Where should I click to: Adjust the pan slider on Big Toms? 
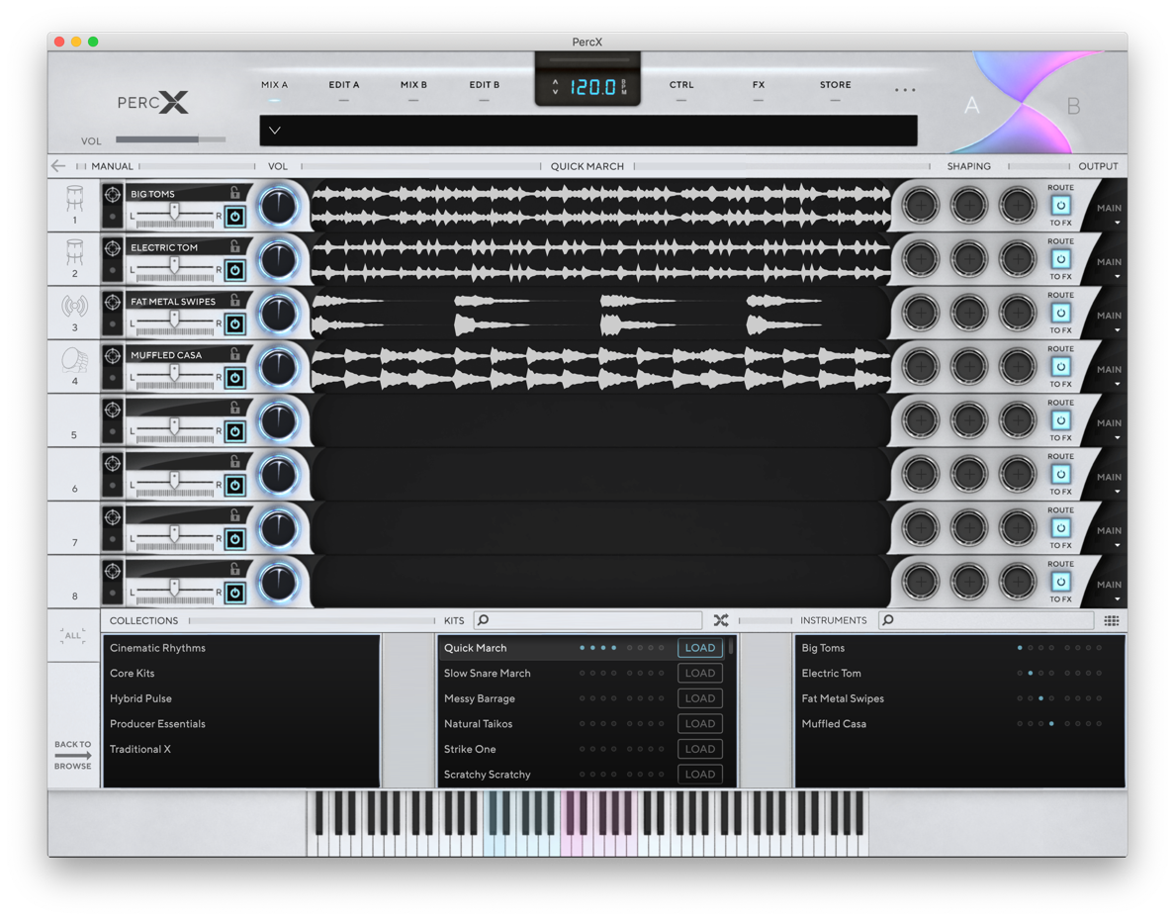pos(175,216)
